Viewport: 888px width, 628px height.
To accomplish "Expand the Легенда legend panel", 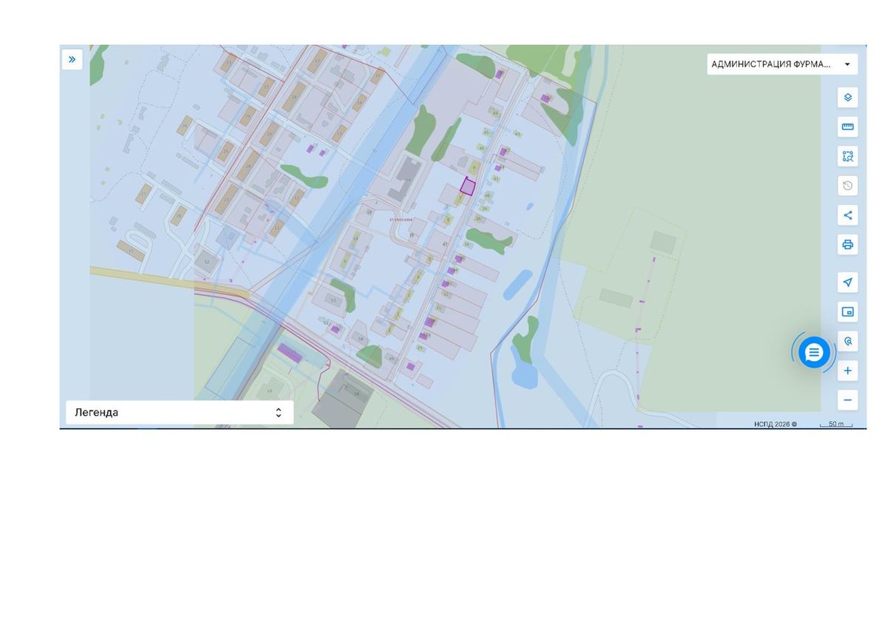I will coord(180,413).
